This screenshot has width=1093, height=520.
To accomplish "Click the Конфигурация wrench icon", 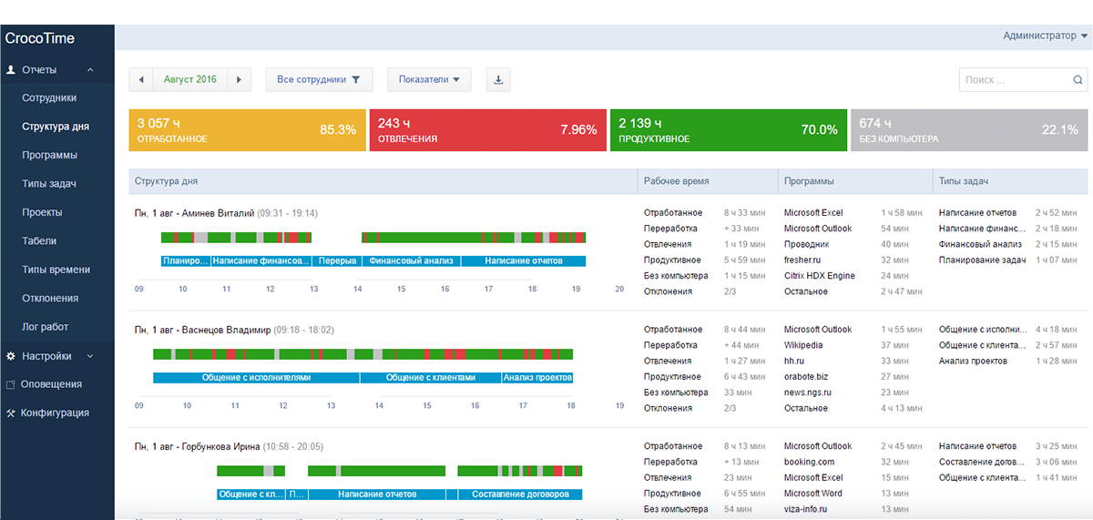I will pos(11,413).
